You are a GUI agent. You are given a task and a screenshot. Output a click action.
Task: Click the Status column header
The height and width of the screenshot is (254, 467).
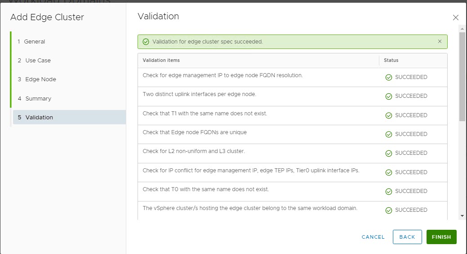click(x=391, y=60)
